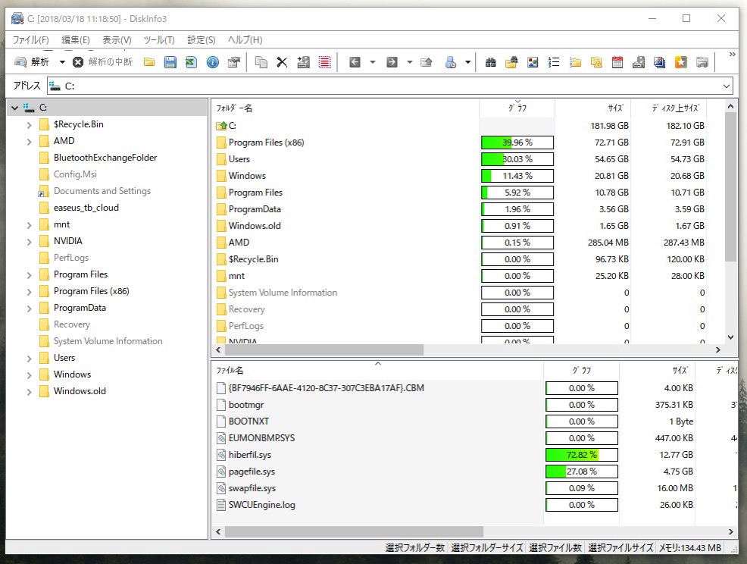Click the blue information icon

[x=213, y=62]
